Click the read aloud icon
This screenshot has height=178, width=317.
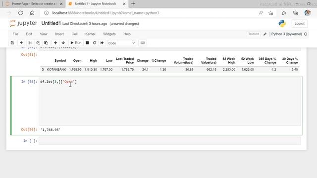point(261,13)
